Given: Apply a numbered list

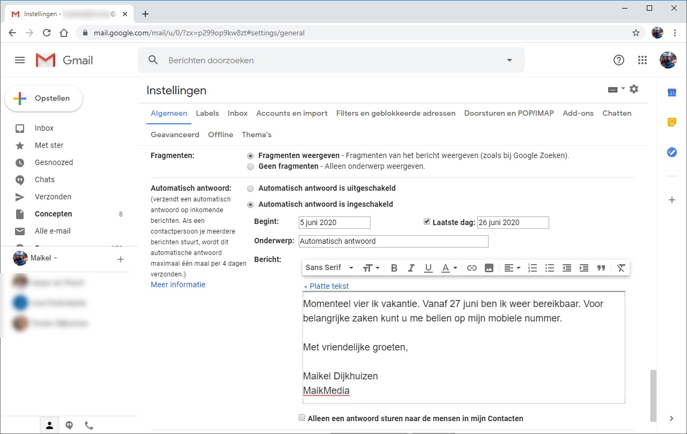Looking at the screenshot, I should pyautogui.click(x=533, y=268).
